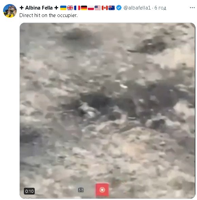The width and height of the screenshot is (197, 200).
Task: Open the @albafella1 handle link
Action: 137,8
